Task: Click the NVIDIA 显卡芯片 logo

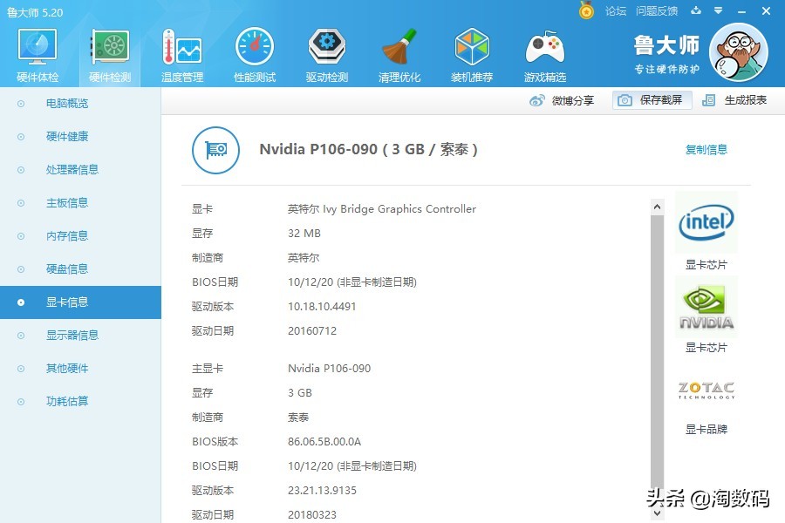Action: [x=706, y=306]
